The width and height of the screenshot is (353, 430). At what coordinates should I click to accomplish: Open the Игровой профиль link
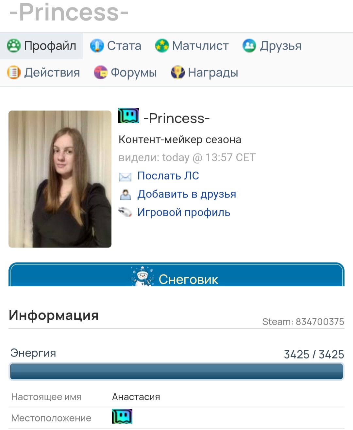click(184, 212)
